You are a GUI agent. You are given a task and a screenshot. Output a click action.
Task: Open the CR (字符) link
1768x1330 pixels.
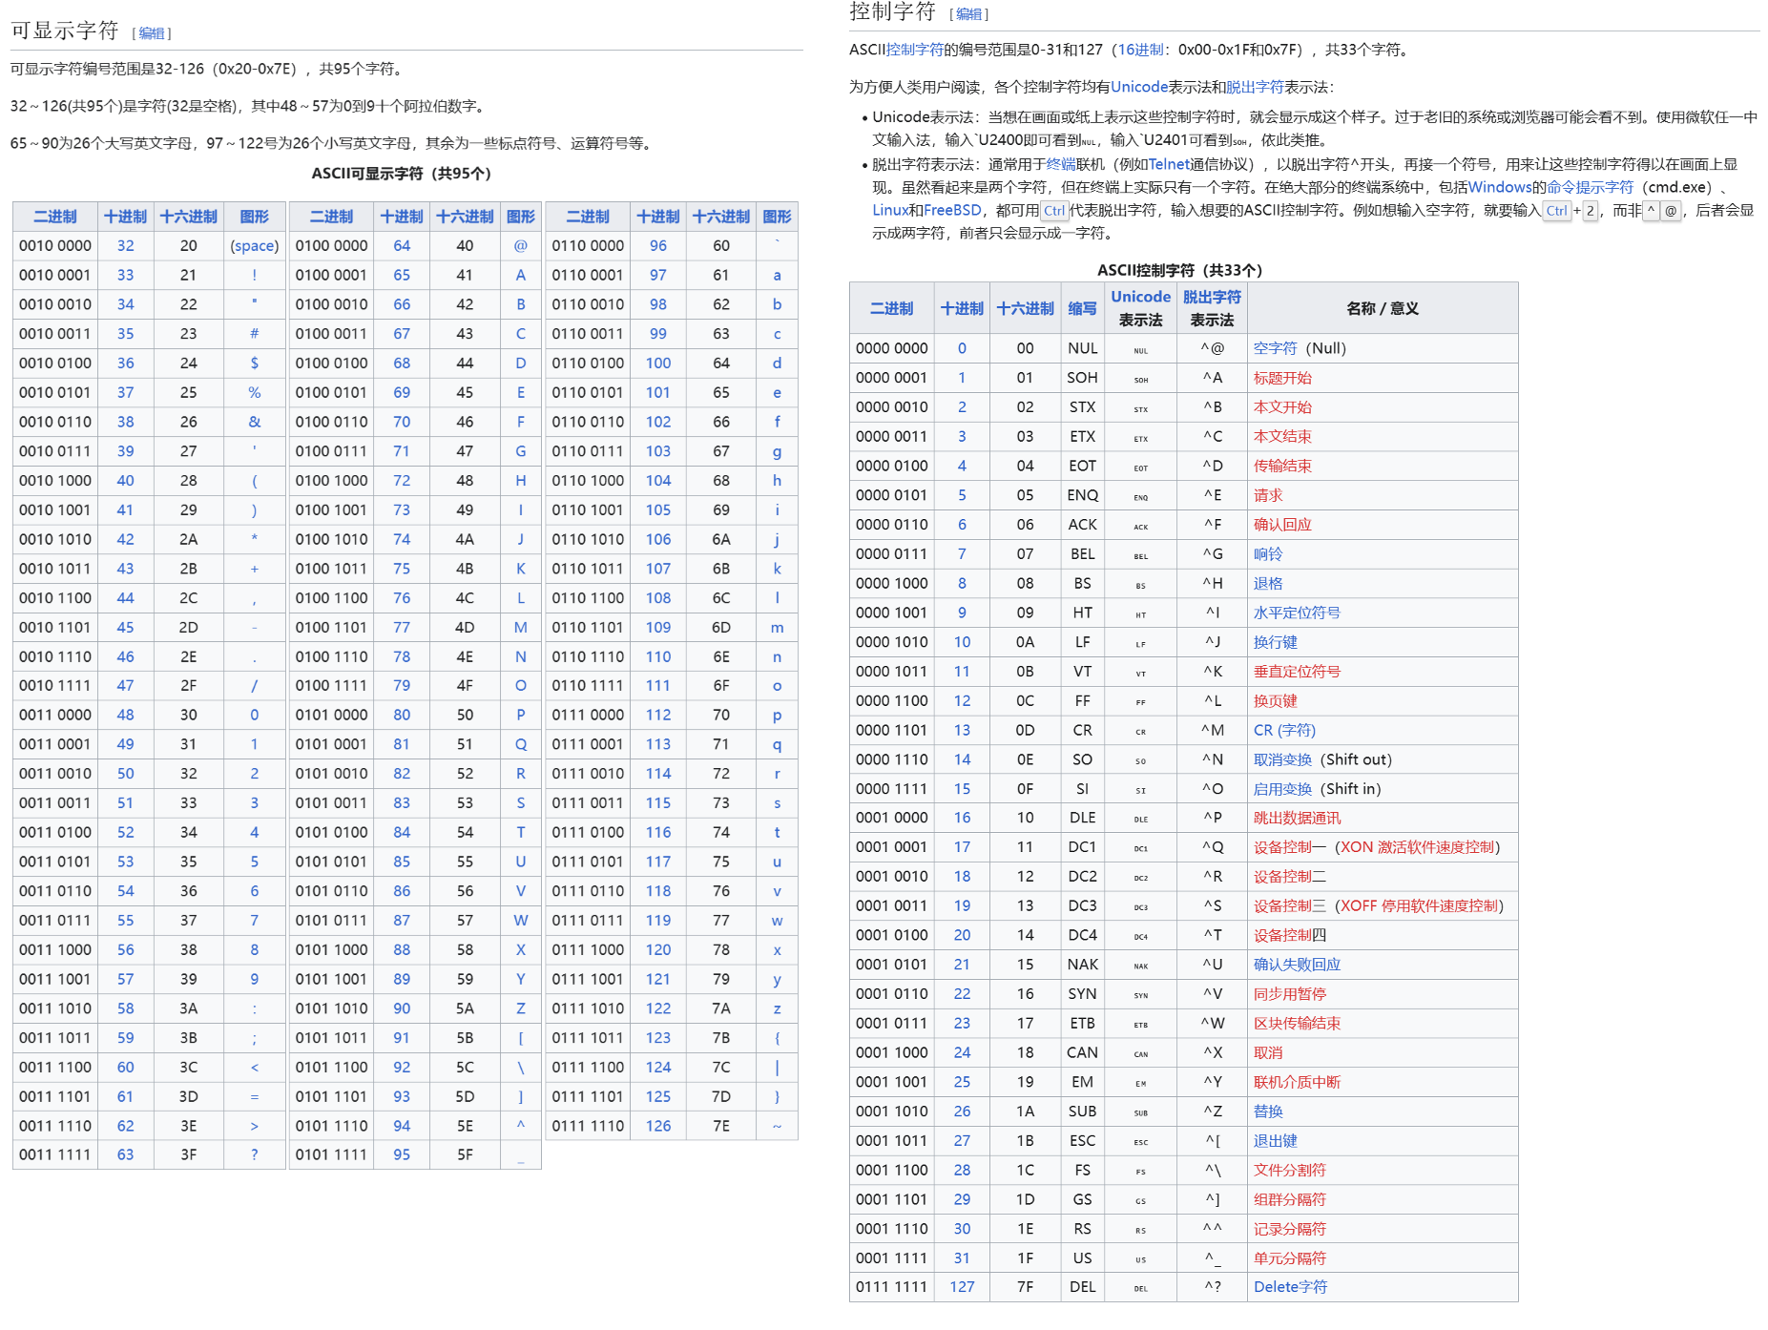(x=1284, y=730)
